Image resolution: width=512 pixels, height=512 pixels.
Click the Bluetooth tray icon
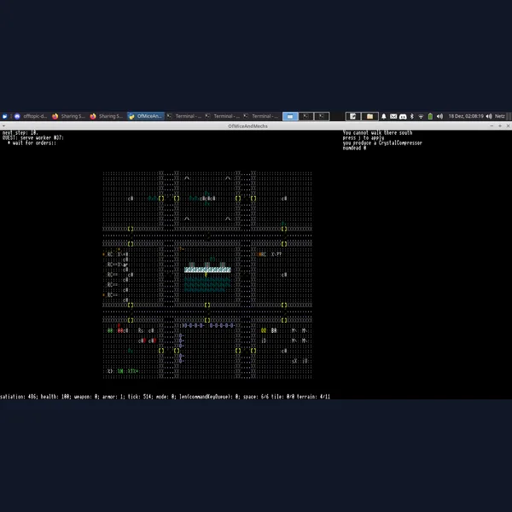tap(411, 116)
